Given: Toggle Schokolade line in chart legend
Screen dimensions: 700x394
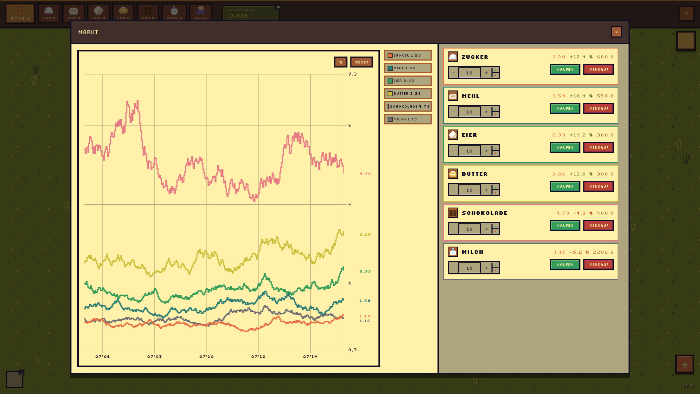Looking at the screenshot, I should 408,107.
